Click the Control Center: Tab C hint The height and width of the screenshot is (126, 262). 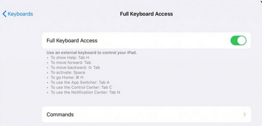tap(81, 87)
